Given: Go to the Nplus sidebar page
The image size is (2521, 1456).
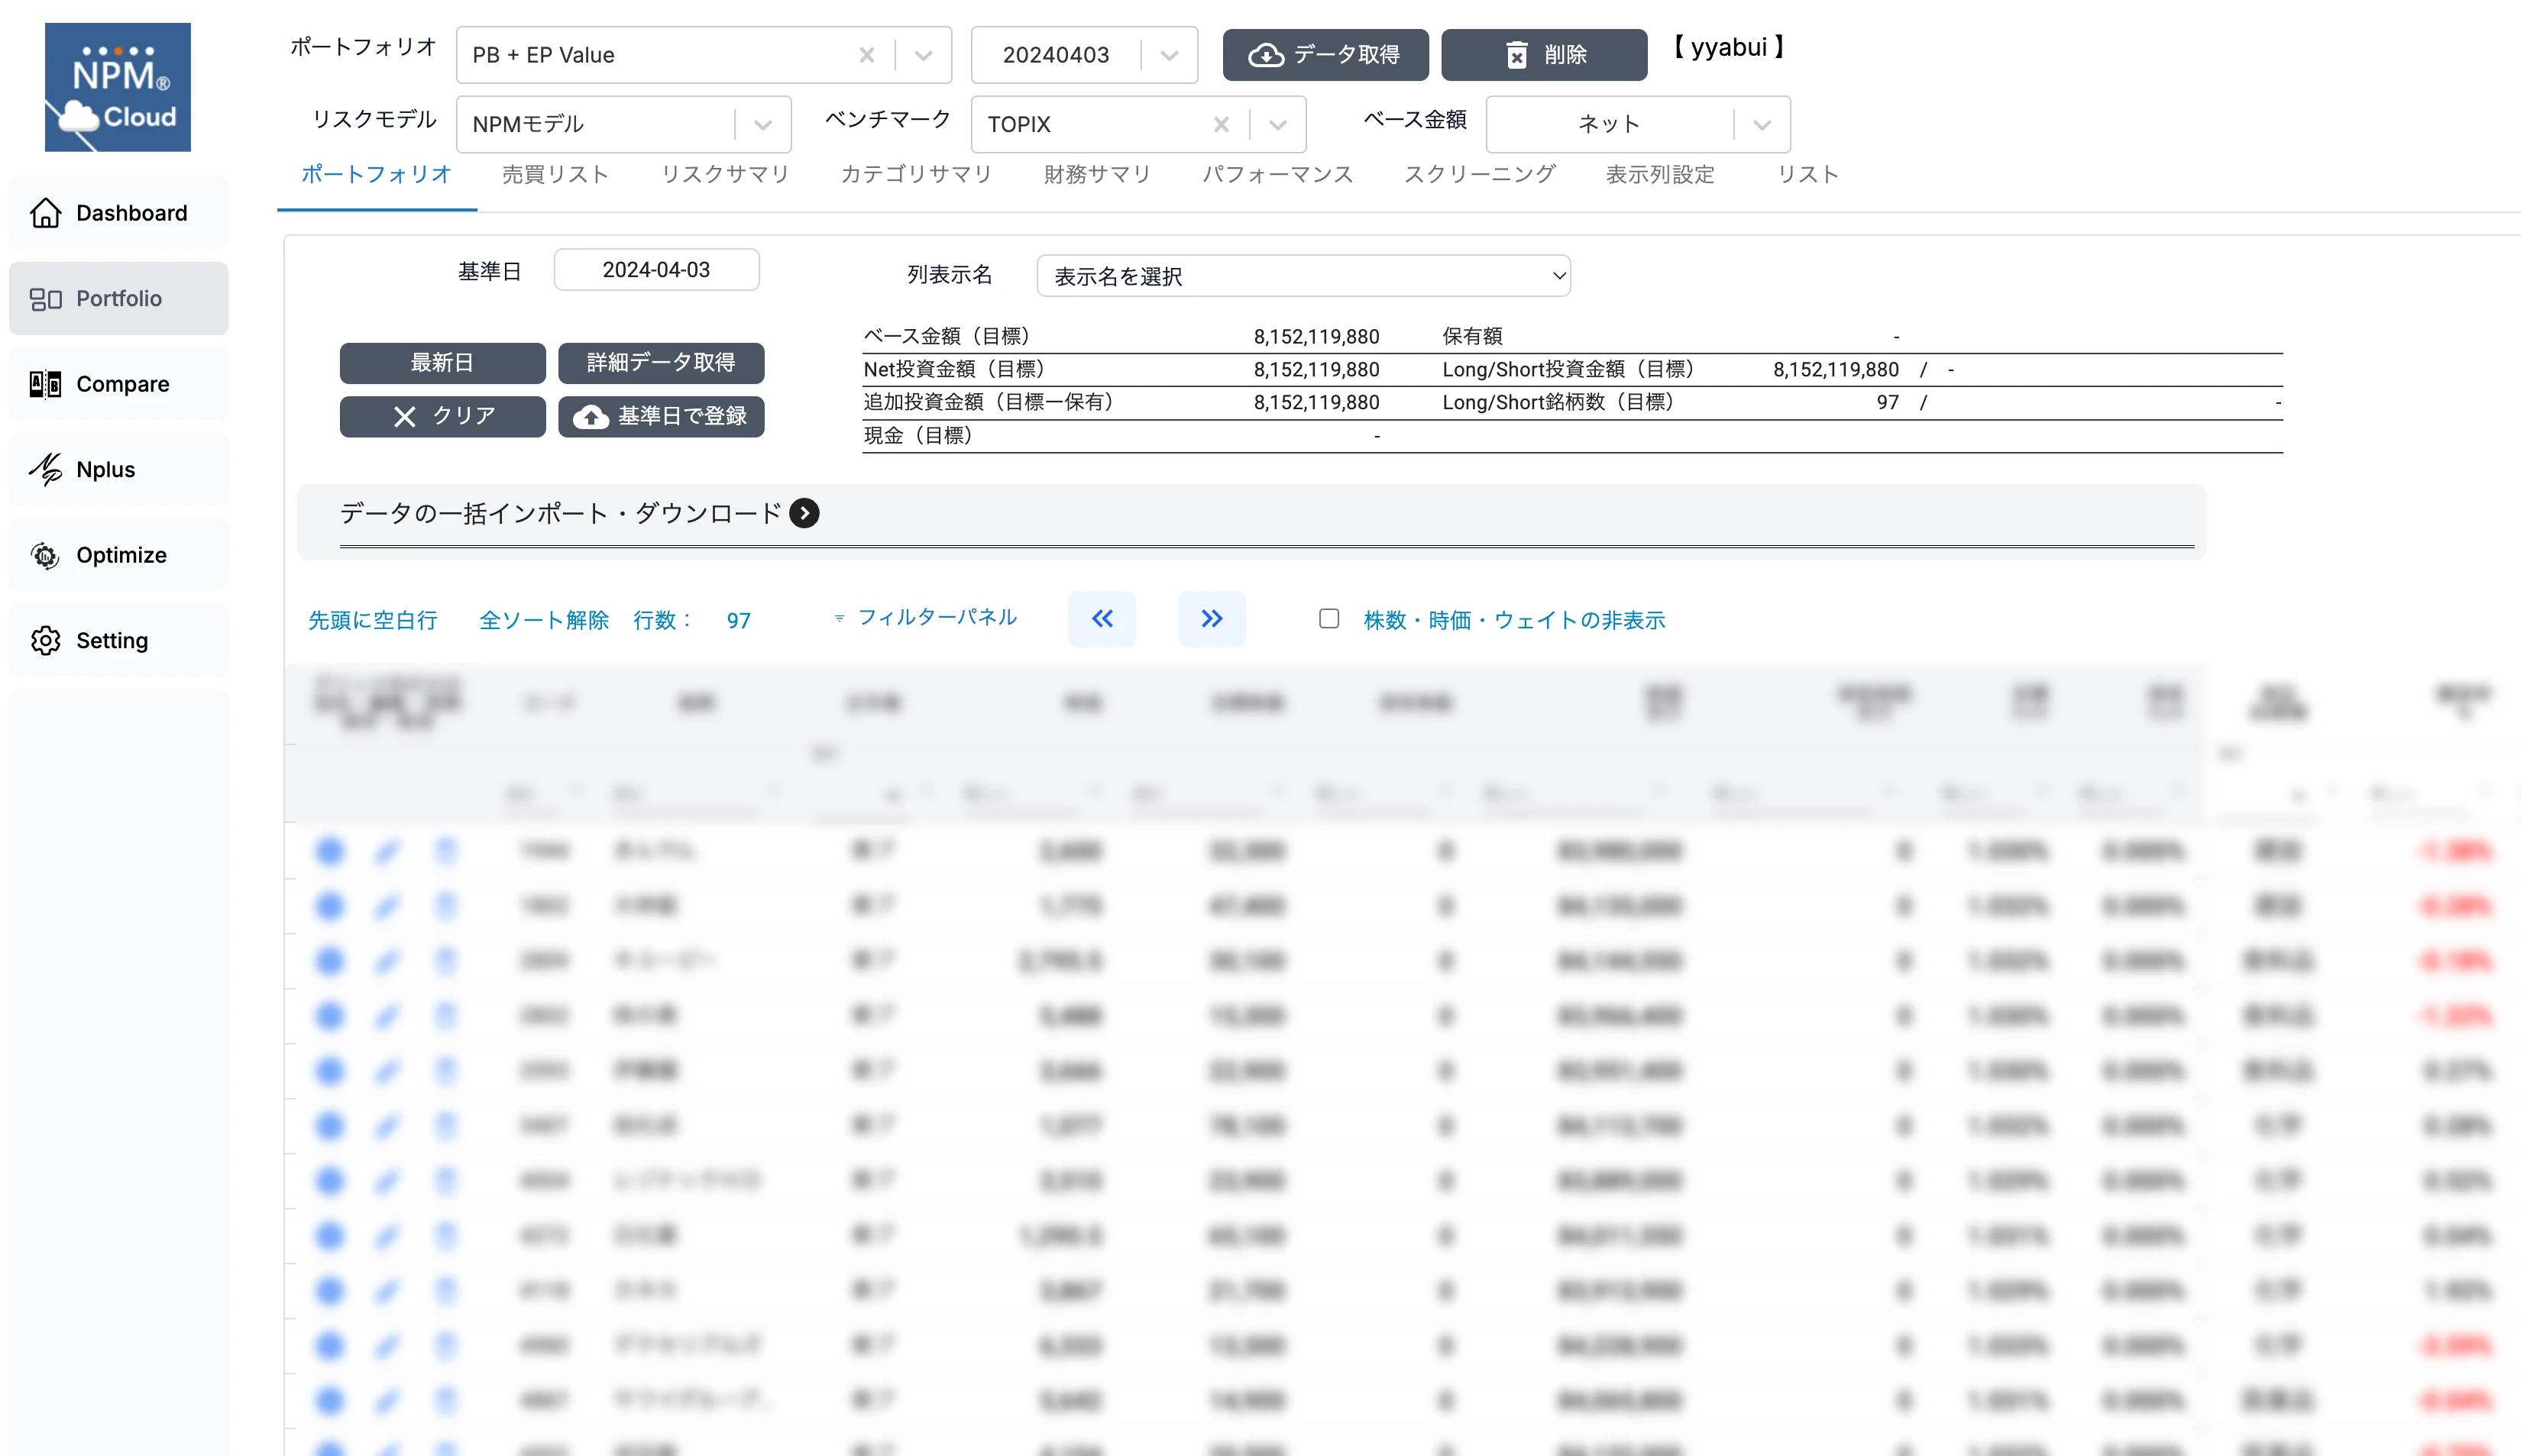Looking at the screenshot, I should click(118, 469).
